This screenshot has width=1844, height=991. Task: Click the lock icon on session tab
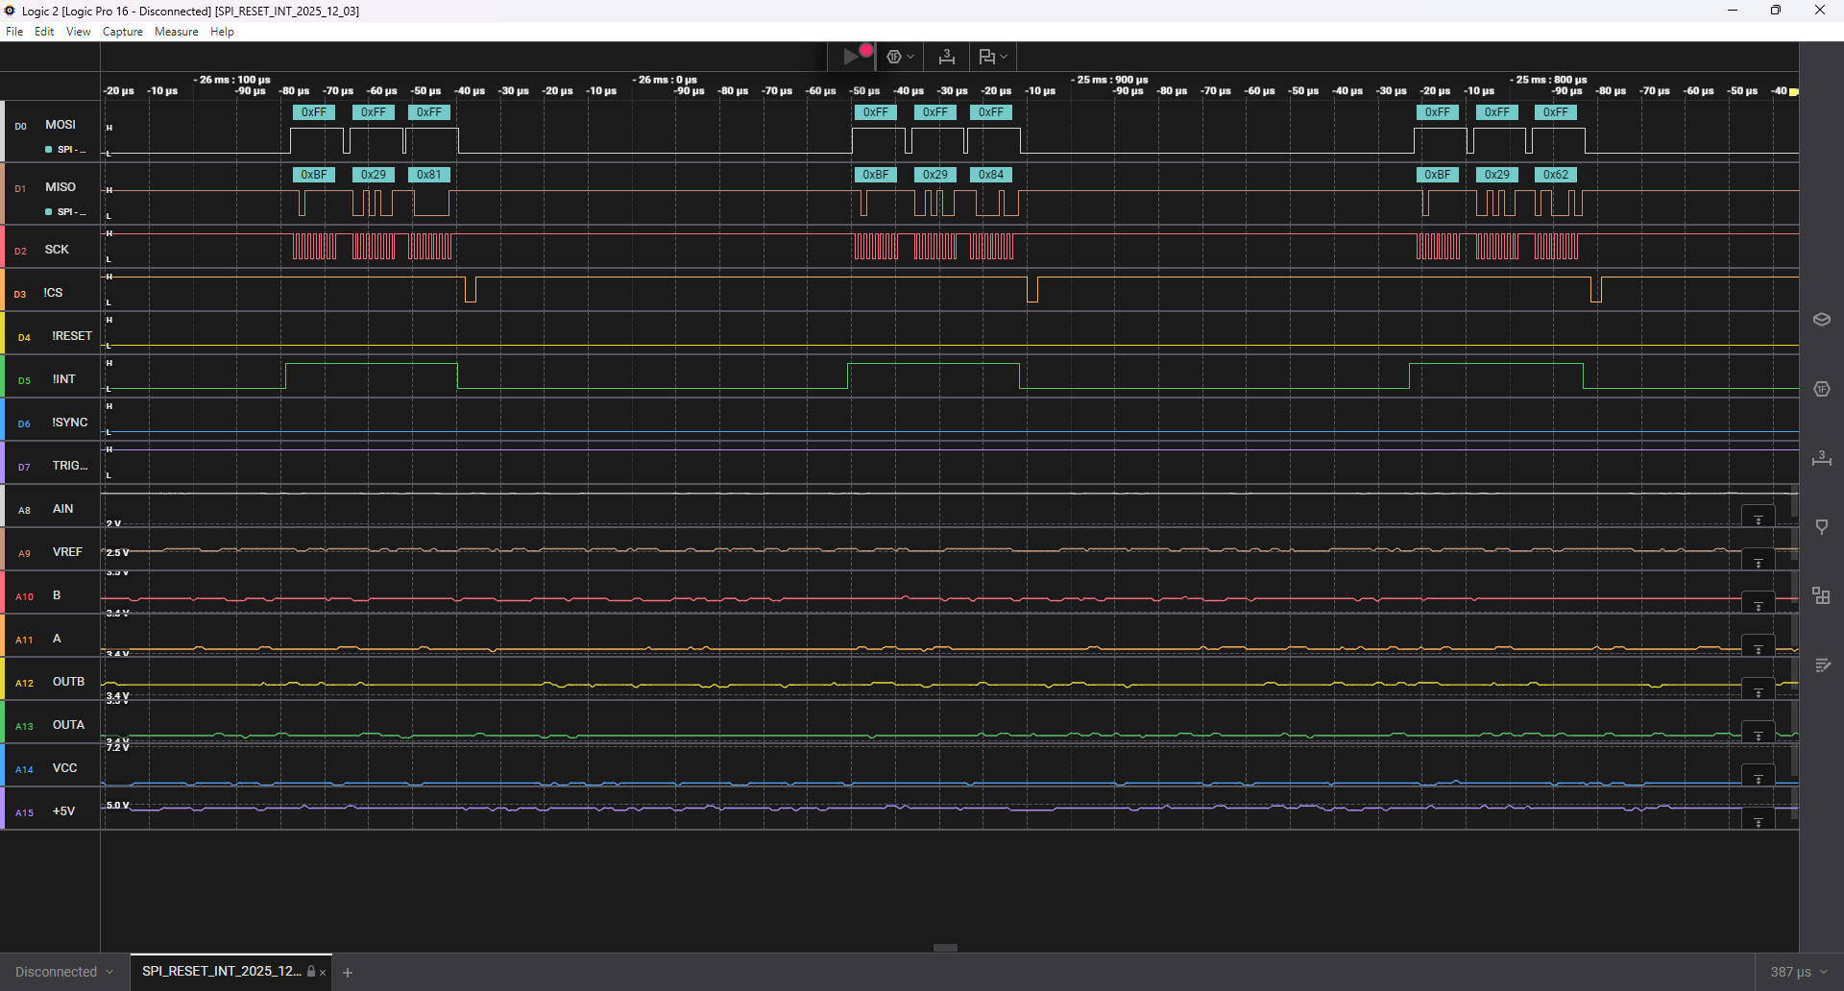click(x=311, y=972)
